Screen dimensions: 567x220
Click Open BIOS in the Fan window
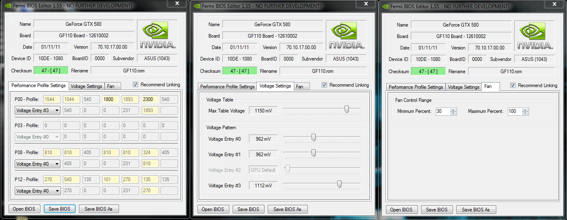pos(401,209)
